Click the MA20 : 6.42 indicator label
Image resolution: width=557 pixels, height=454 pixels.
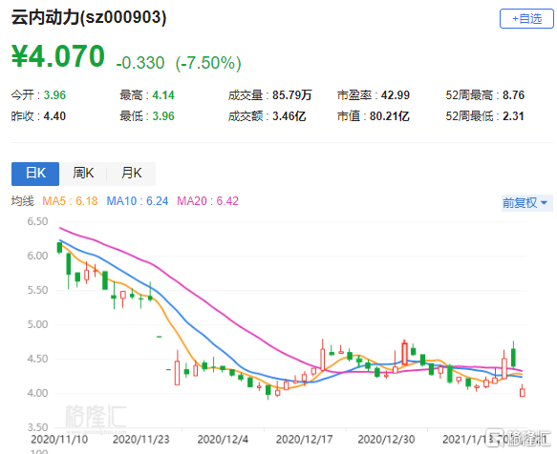208,201
